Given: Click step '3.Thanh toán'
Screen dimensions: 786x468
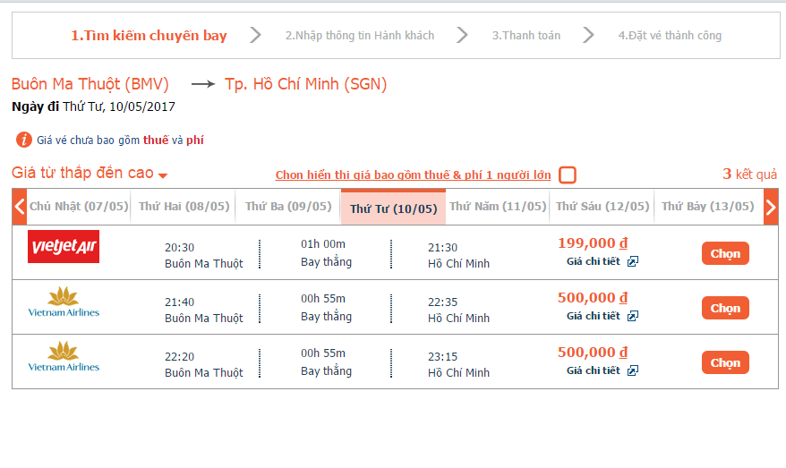Looking at the screenshot, I should (x=526, y=36).
